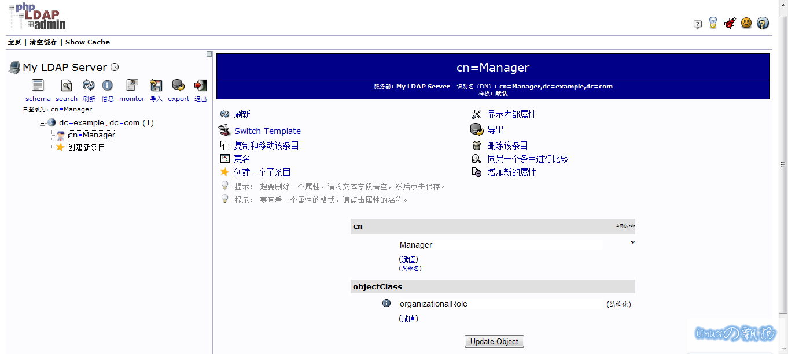
Task: Click the objectClass info icon
Action: [x=386, y=303]
